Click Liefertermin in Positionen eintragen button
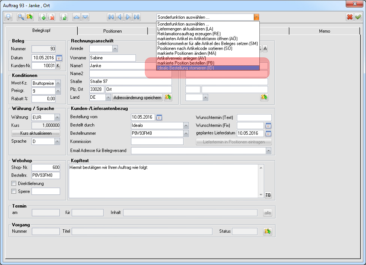366x265 pixels. (x=233, y=142)
